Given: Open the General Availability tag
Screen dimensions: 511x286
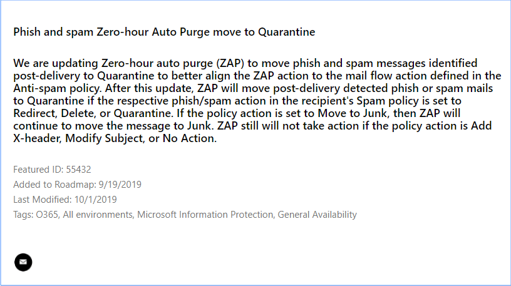Looking at the screenshot, I should point(317,215).
